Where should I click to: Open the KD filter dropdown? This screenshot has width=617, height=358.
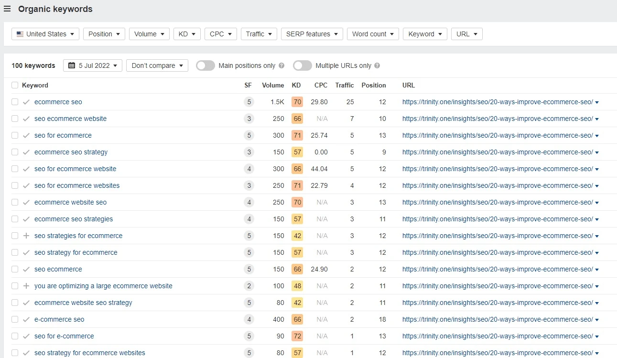tap(187, 34)
